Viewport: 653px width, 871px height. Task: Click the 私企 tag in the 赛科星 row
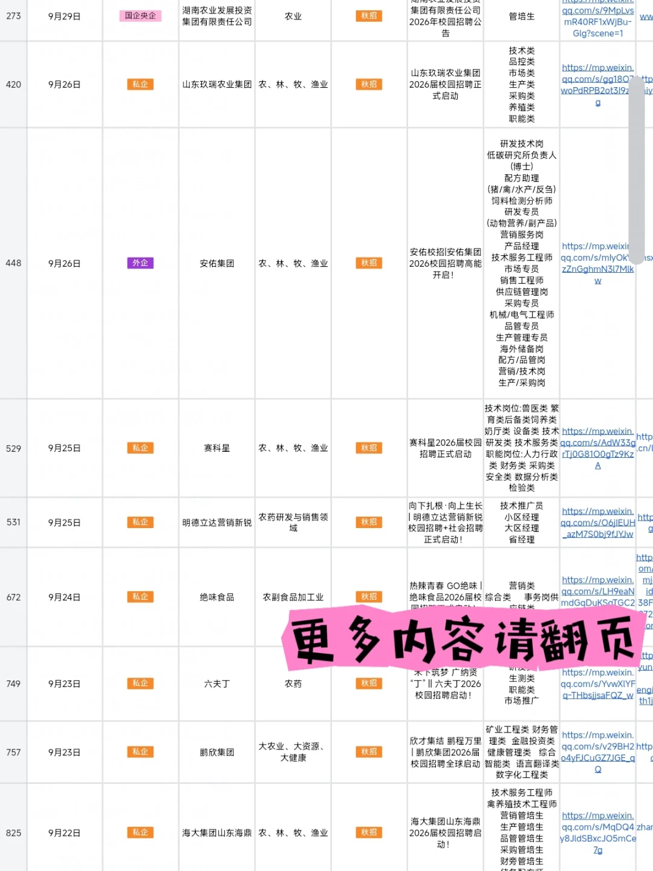tap(140, 448)
